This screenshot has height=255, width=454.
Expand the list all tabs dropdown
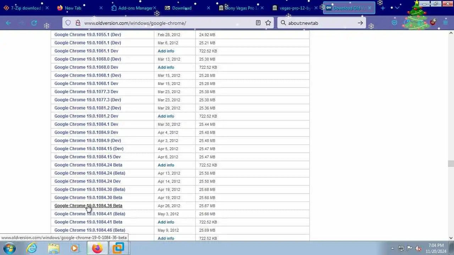click(x=397, y=8)
